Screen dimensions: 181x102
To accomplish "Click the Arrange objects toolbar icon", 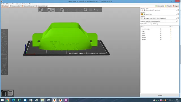I will pos(53,10).
